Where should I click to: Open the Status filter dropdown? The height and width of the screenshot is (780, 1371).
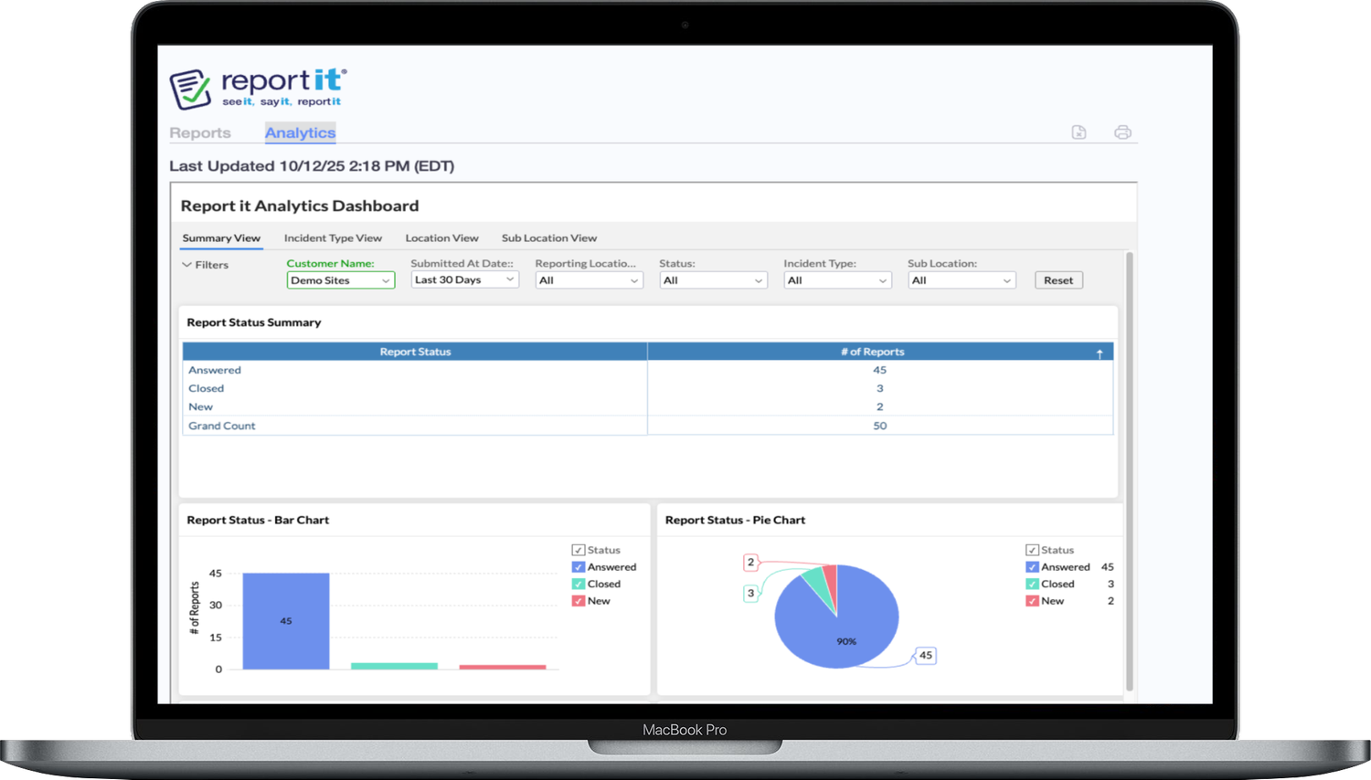pos(713,280)
